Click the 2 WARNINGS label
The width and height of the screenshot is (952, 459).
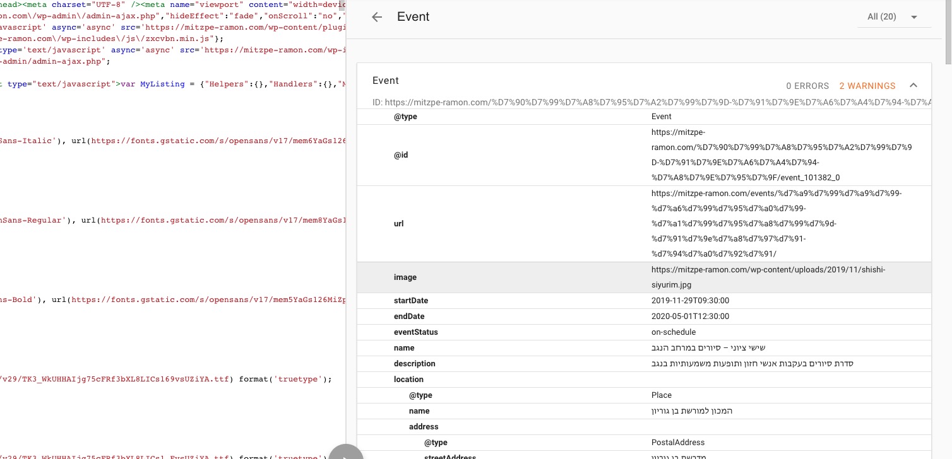tap(867, 86)
